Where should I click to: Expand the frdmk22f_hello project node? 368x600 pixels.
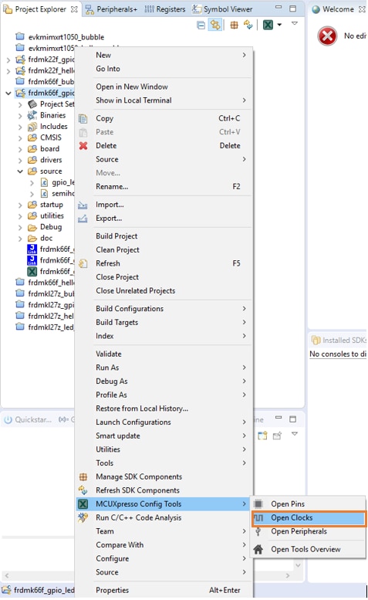pyautogui.click(x=8, y=71)
